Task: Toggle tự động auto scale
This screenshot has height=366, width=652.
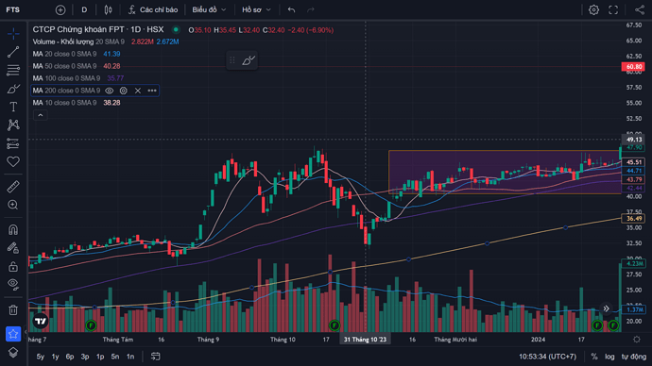Action: coord(634,357)
